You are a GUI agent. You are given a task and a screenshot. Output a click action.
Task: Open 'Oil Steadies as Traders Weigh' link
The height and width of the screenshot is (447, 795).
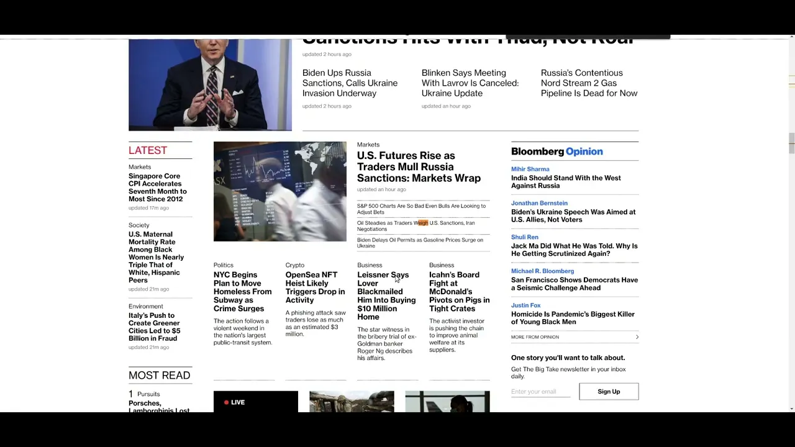pyautogui.click(x=416, y=225)
